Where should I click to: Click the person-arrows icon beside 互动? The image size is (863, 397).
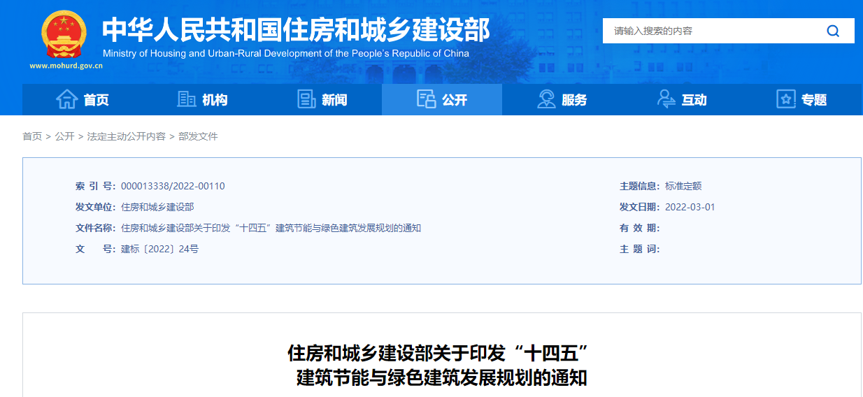click(x=666, y=99)
